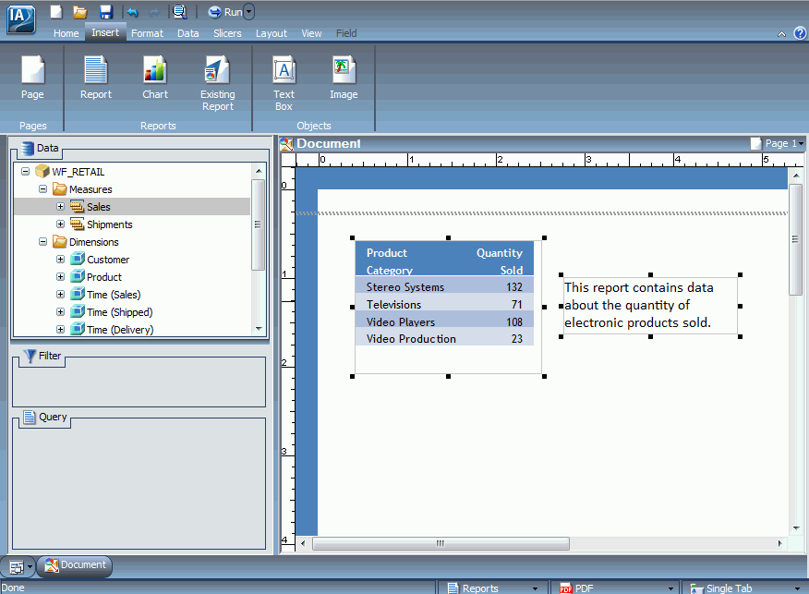Image resolution: width=809 pixels, height=594 pixels.
Task: Click the Run button
Action: click(225, 12)
